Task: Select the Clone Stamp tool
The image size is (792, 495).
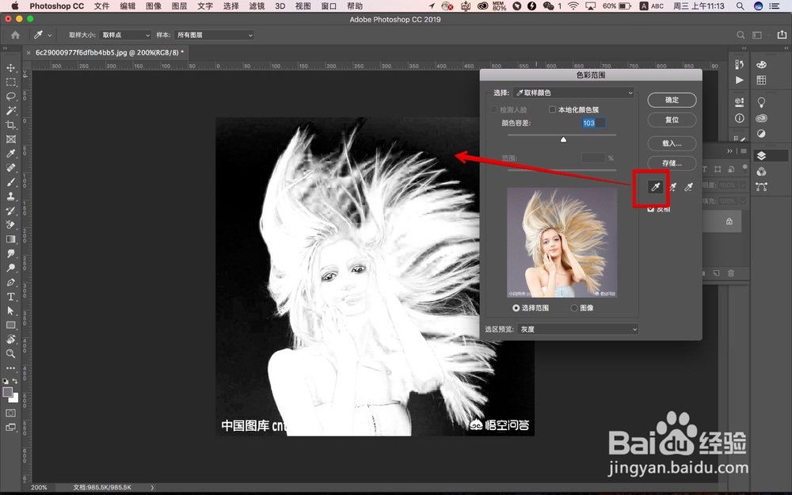Action: pyautogui.click(x=10, y=196)
